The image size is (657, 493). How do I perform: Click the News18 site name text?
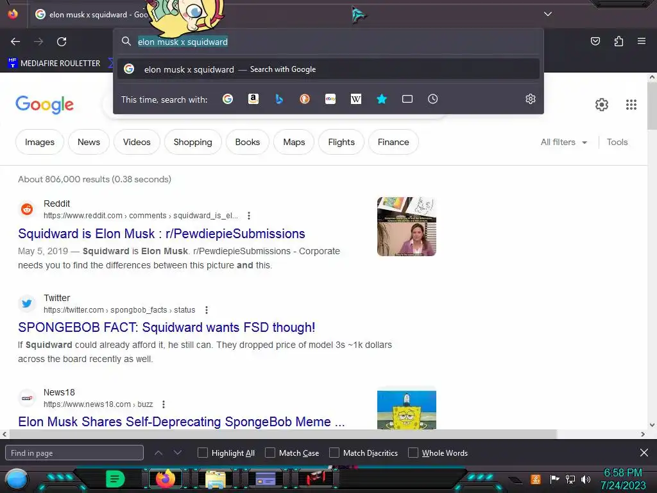[x=59, y=392]
